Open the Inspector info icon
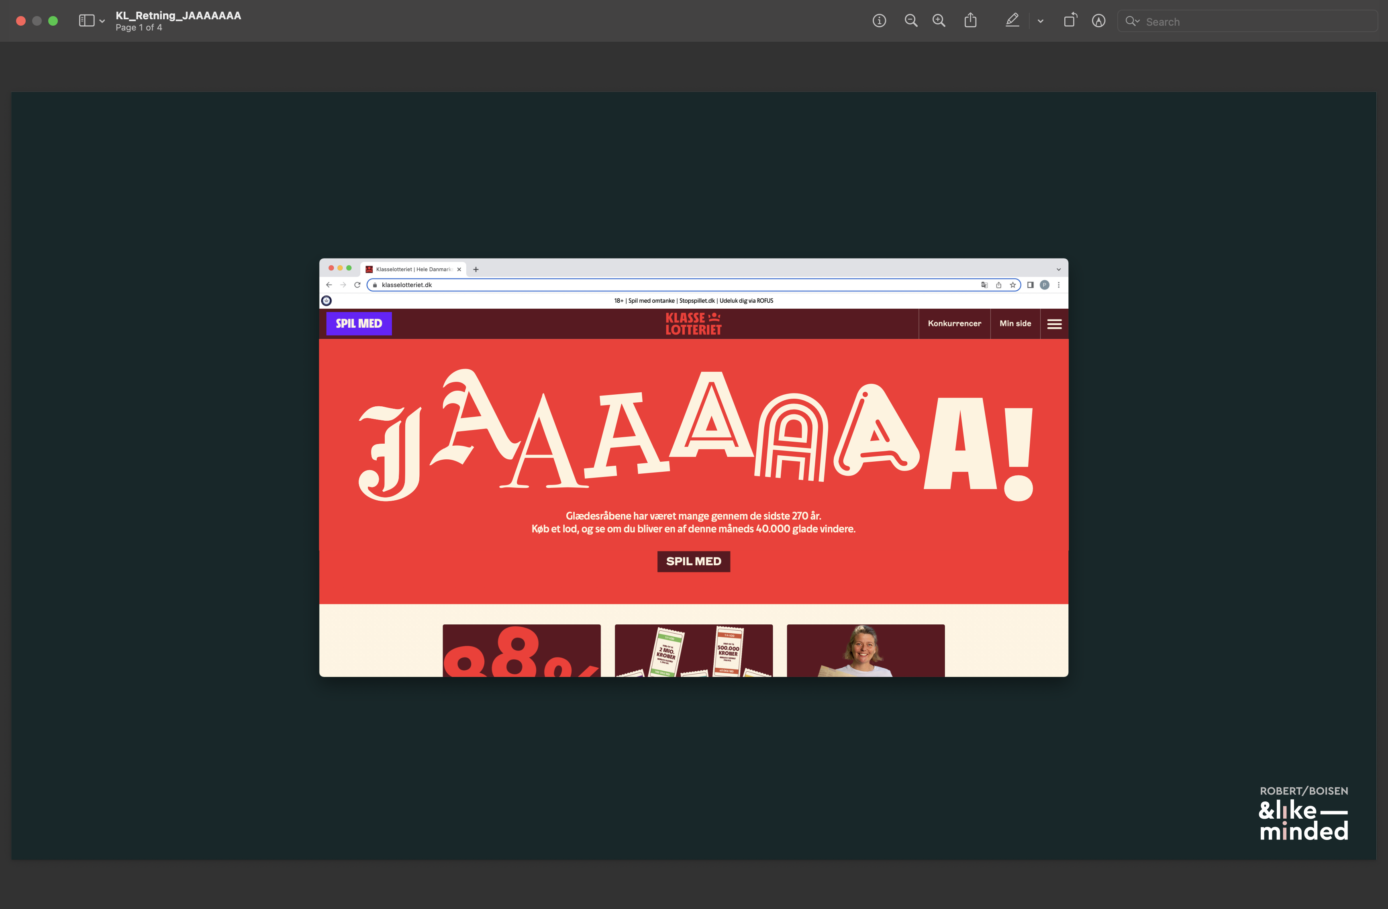The image size is (1388, 909). click(879, 21)
